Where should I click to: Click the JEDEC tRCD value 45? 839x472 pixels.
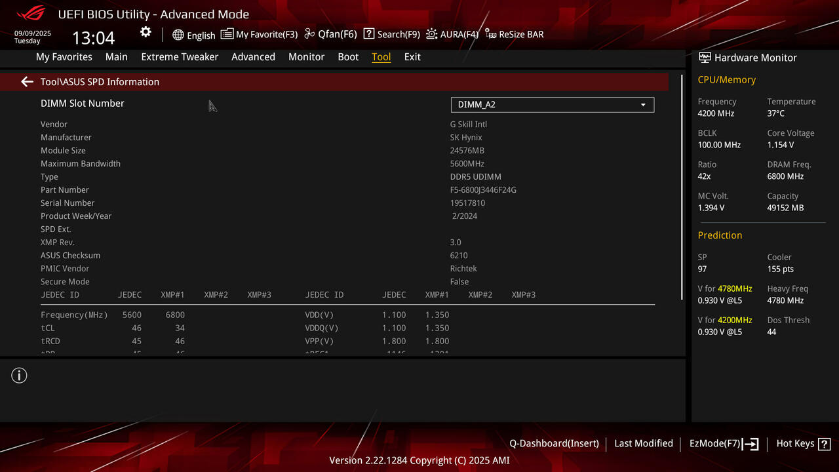136,341
